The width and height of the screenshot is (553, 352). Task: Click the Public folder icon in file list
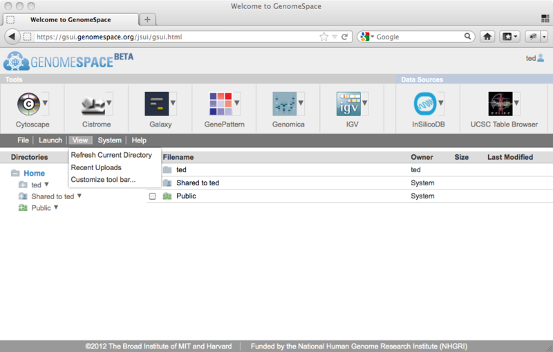coord(167,196)
